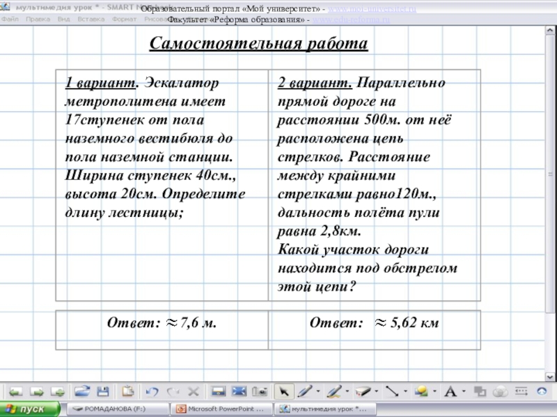
Task: Undo the last action
Action: pyautogui.click(x=152, y=391)
